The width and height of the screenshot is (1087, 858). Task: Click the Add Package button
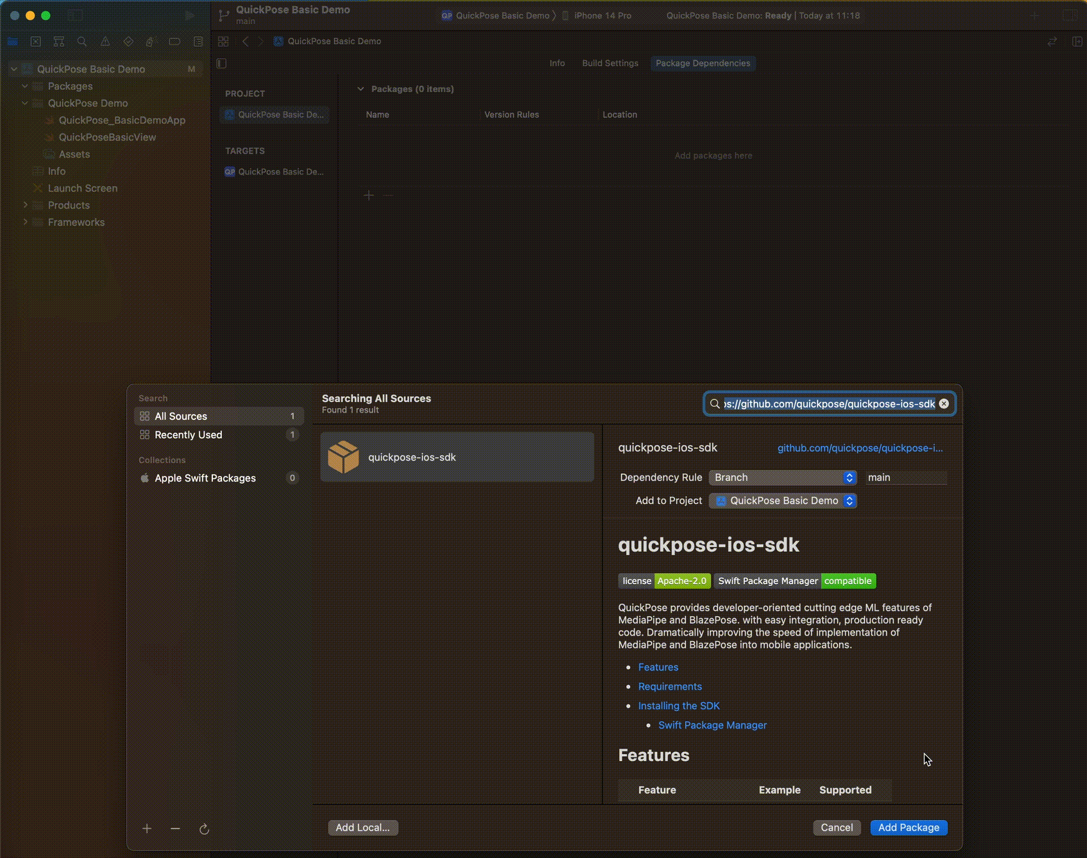pyautogui.click(x=908, y=827)
